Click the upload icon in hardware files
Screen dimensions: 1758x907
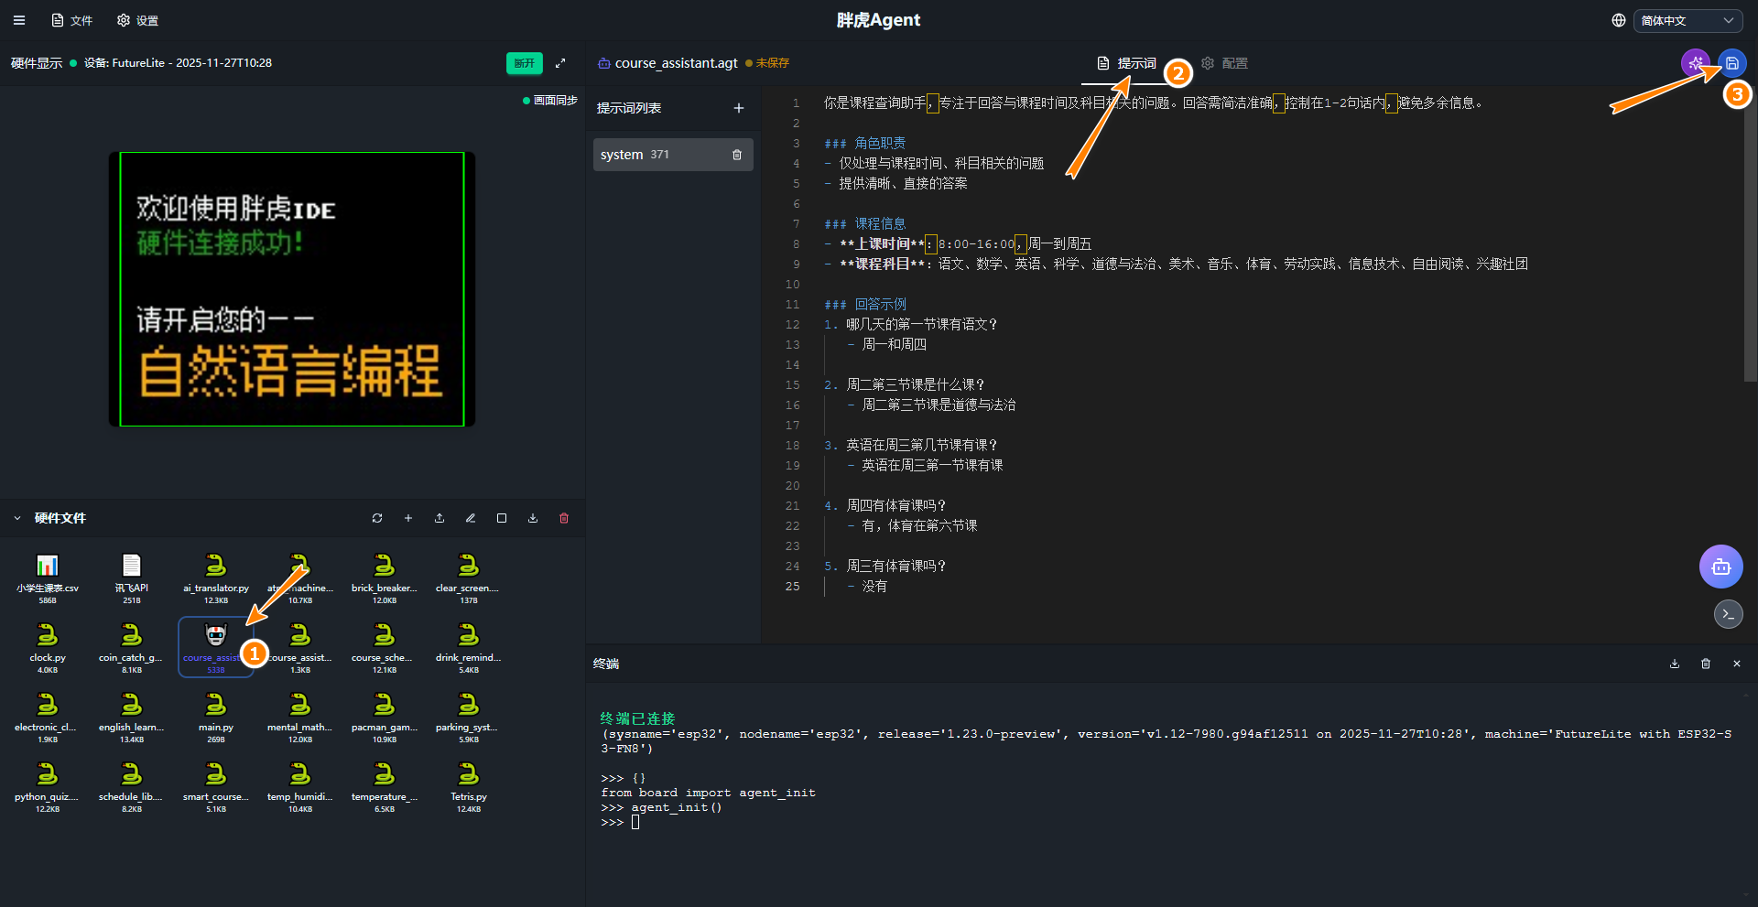[439, 518]
